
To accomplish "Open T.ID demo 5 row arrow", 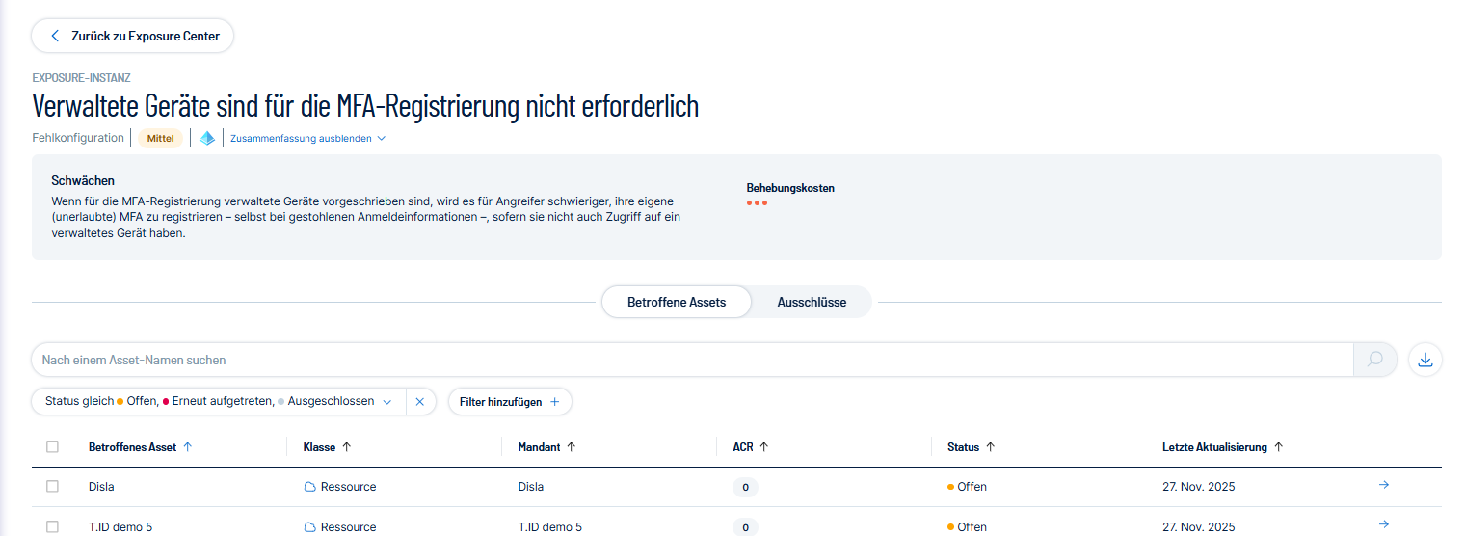I will click(x=1383, y=524).
